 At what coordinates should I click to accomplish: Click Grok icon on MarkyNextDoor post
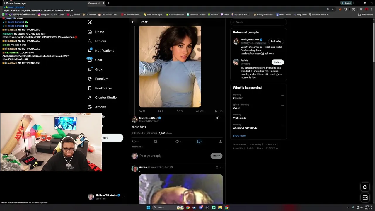(217, 118)
